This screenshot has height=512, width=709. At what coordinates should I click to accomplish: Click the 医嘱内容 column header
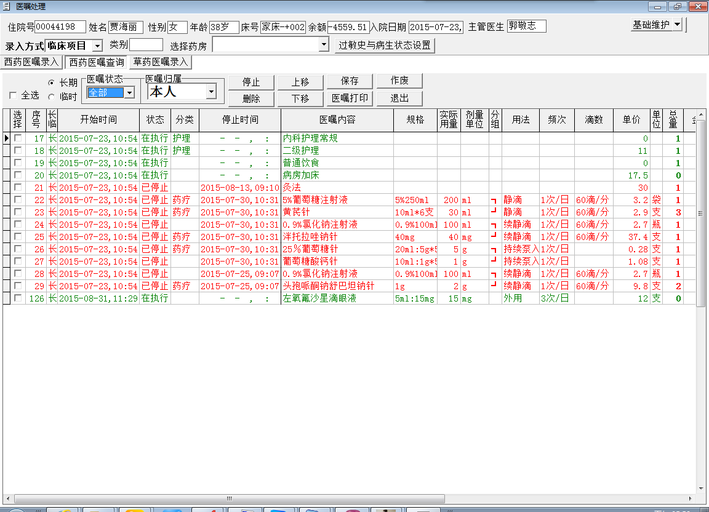[x=337, y=120]
